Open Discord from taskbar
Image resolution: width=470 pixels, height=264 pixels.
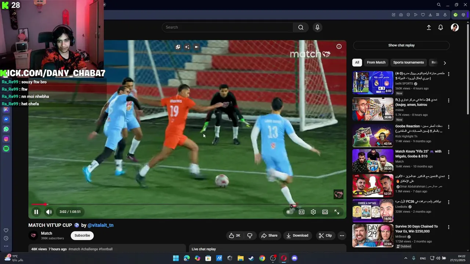click(x=294, y=258)
